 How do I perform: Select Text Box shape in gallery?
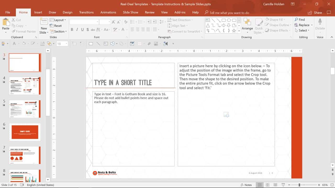point(208,20)
